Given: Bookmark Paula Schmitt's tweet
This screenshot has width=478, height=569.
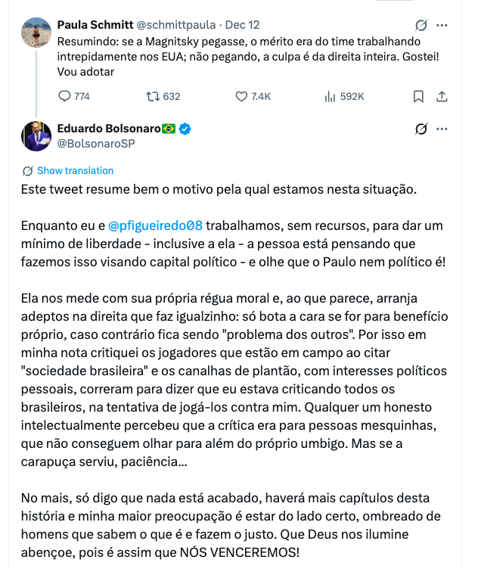Looking at the screenshot, I should pyautogui.click(x=418, y=96).
